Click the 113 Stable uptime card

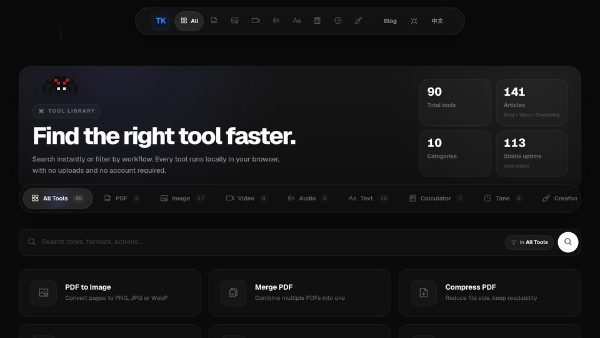point(532,154)
